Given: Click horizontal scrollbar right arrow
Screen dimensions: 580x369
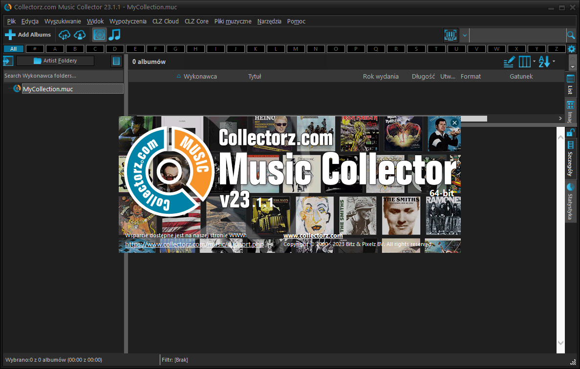Looking at the screenshot, I should coord(560,119).
